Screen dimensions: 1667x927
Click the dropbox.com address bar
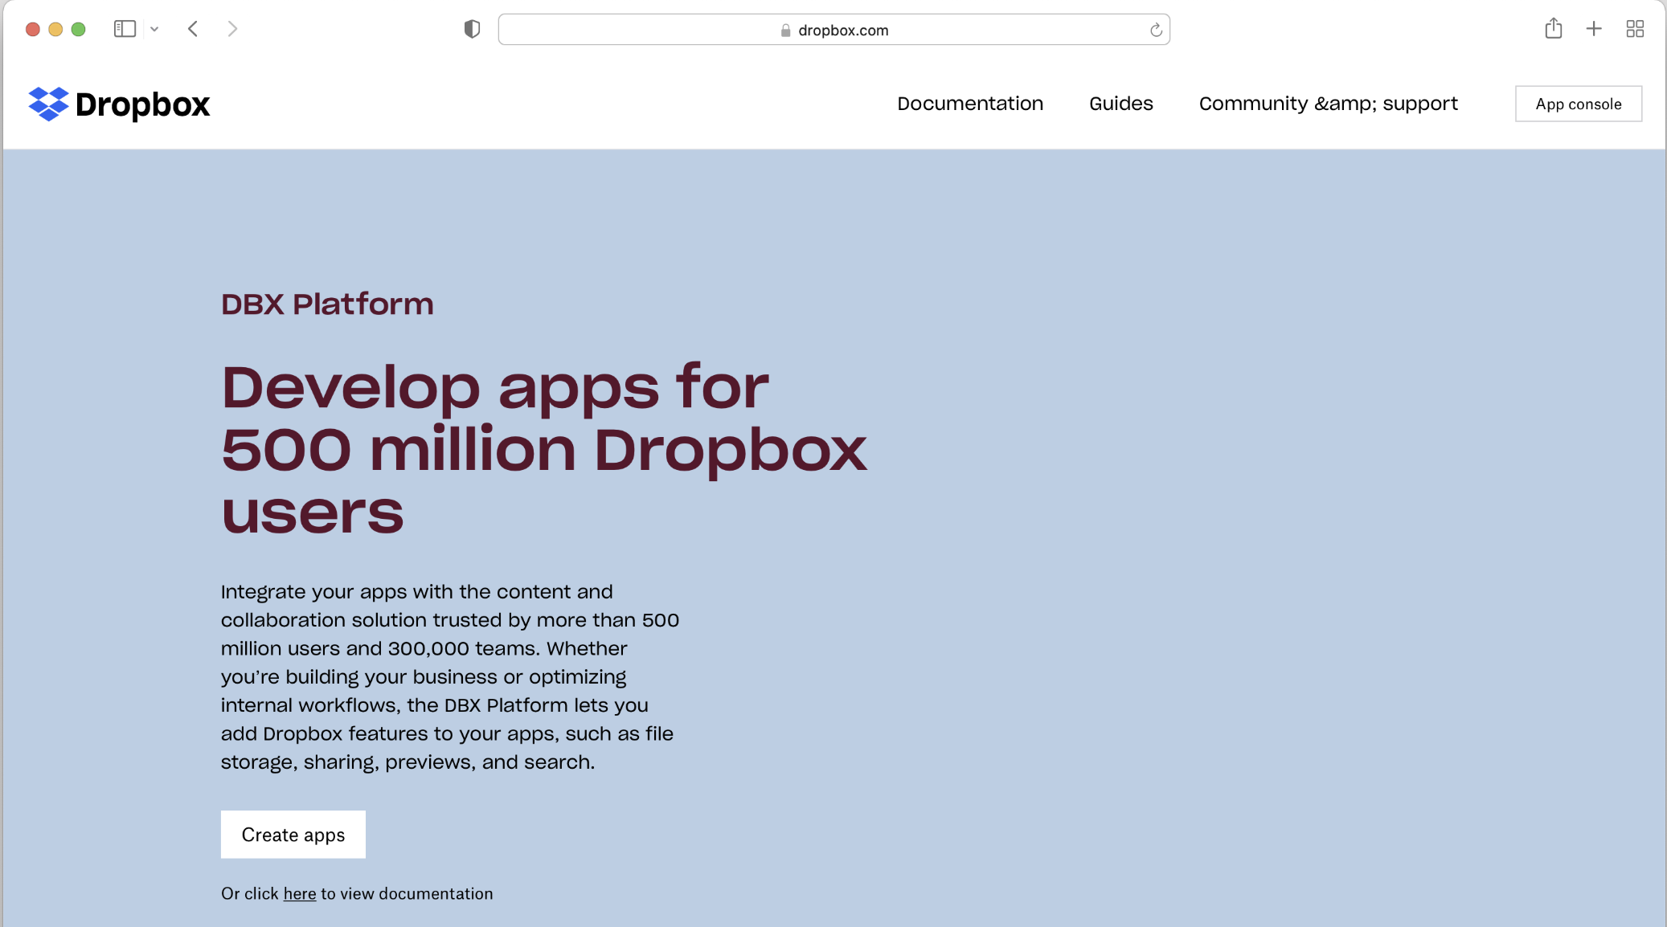833,30
